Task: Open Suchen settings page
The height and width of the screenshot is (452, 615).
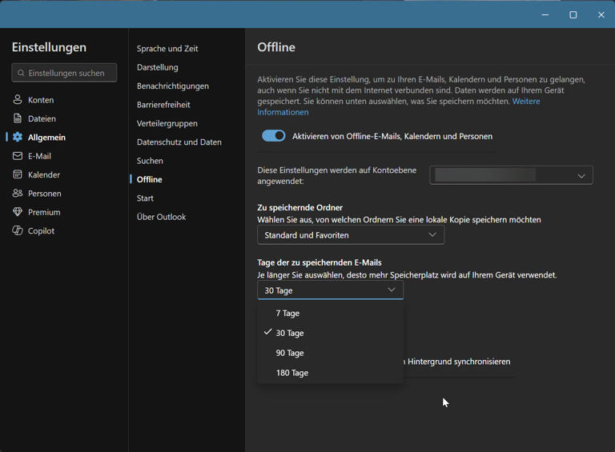Action: tap(150, 161)
